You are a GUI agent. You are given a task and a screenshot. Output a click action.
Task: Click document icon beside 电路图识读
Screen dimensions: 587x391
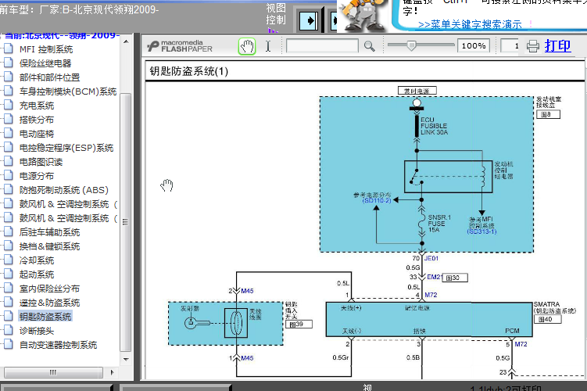(x=9, y=161)
